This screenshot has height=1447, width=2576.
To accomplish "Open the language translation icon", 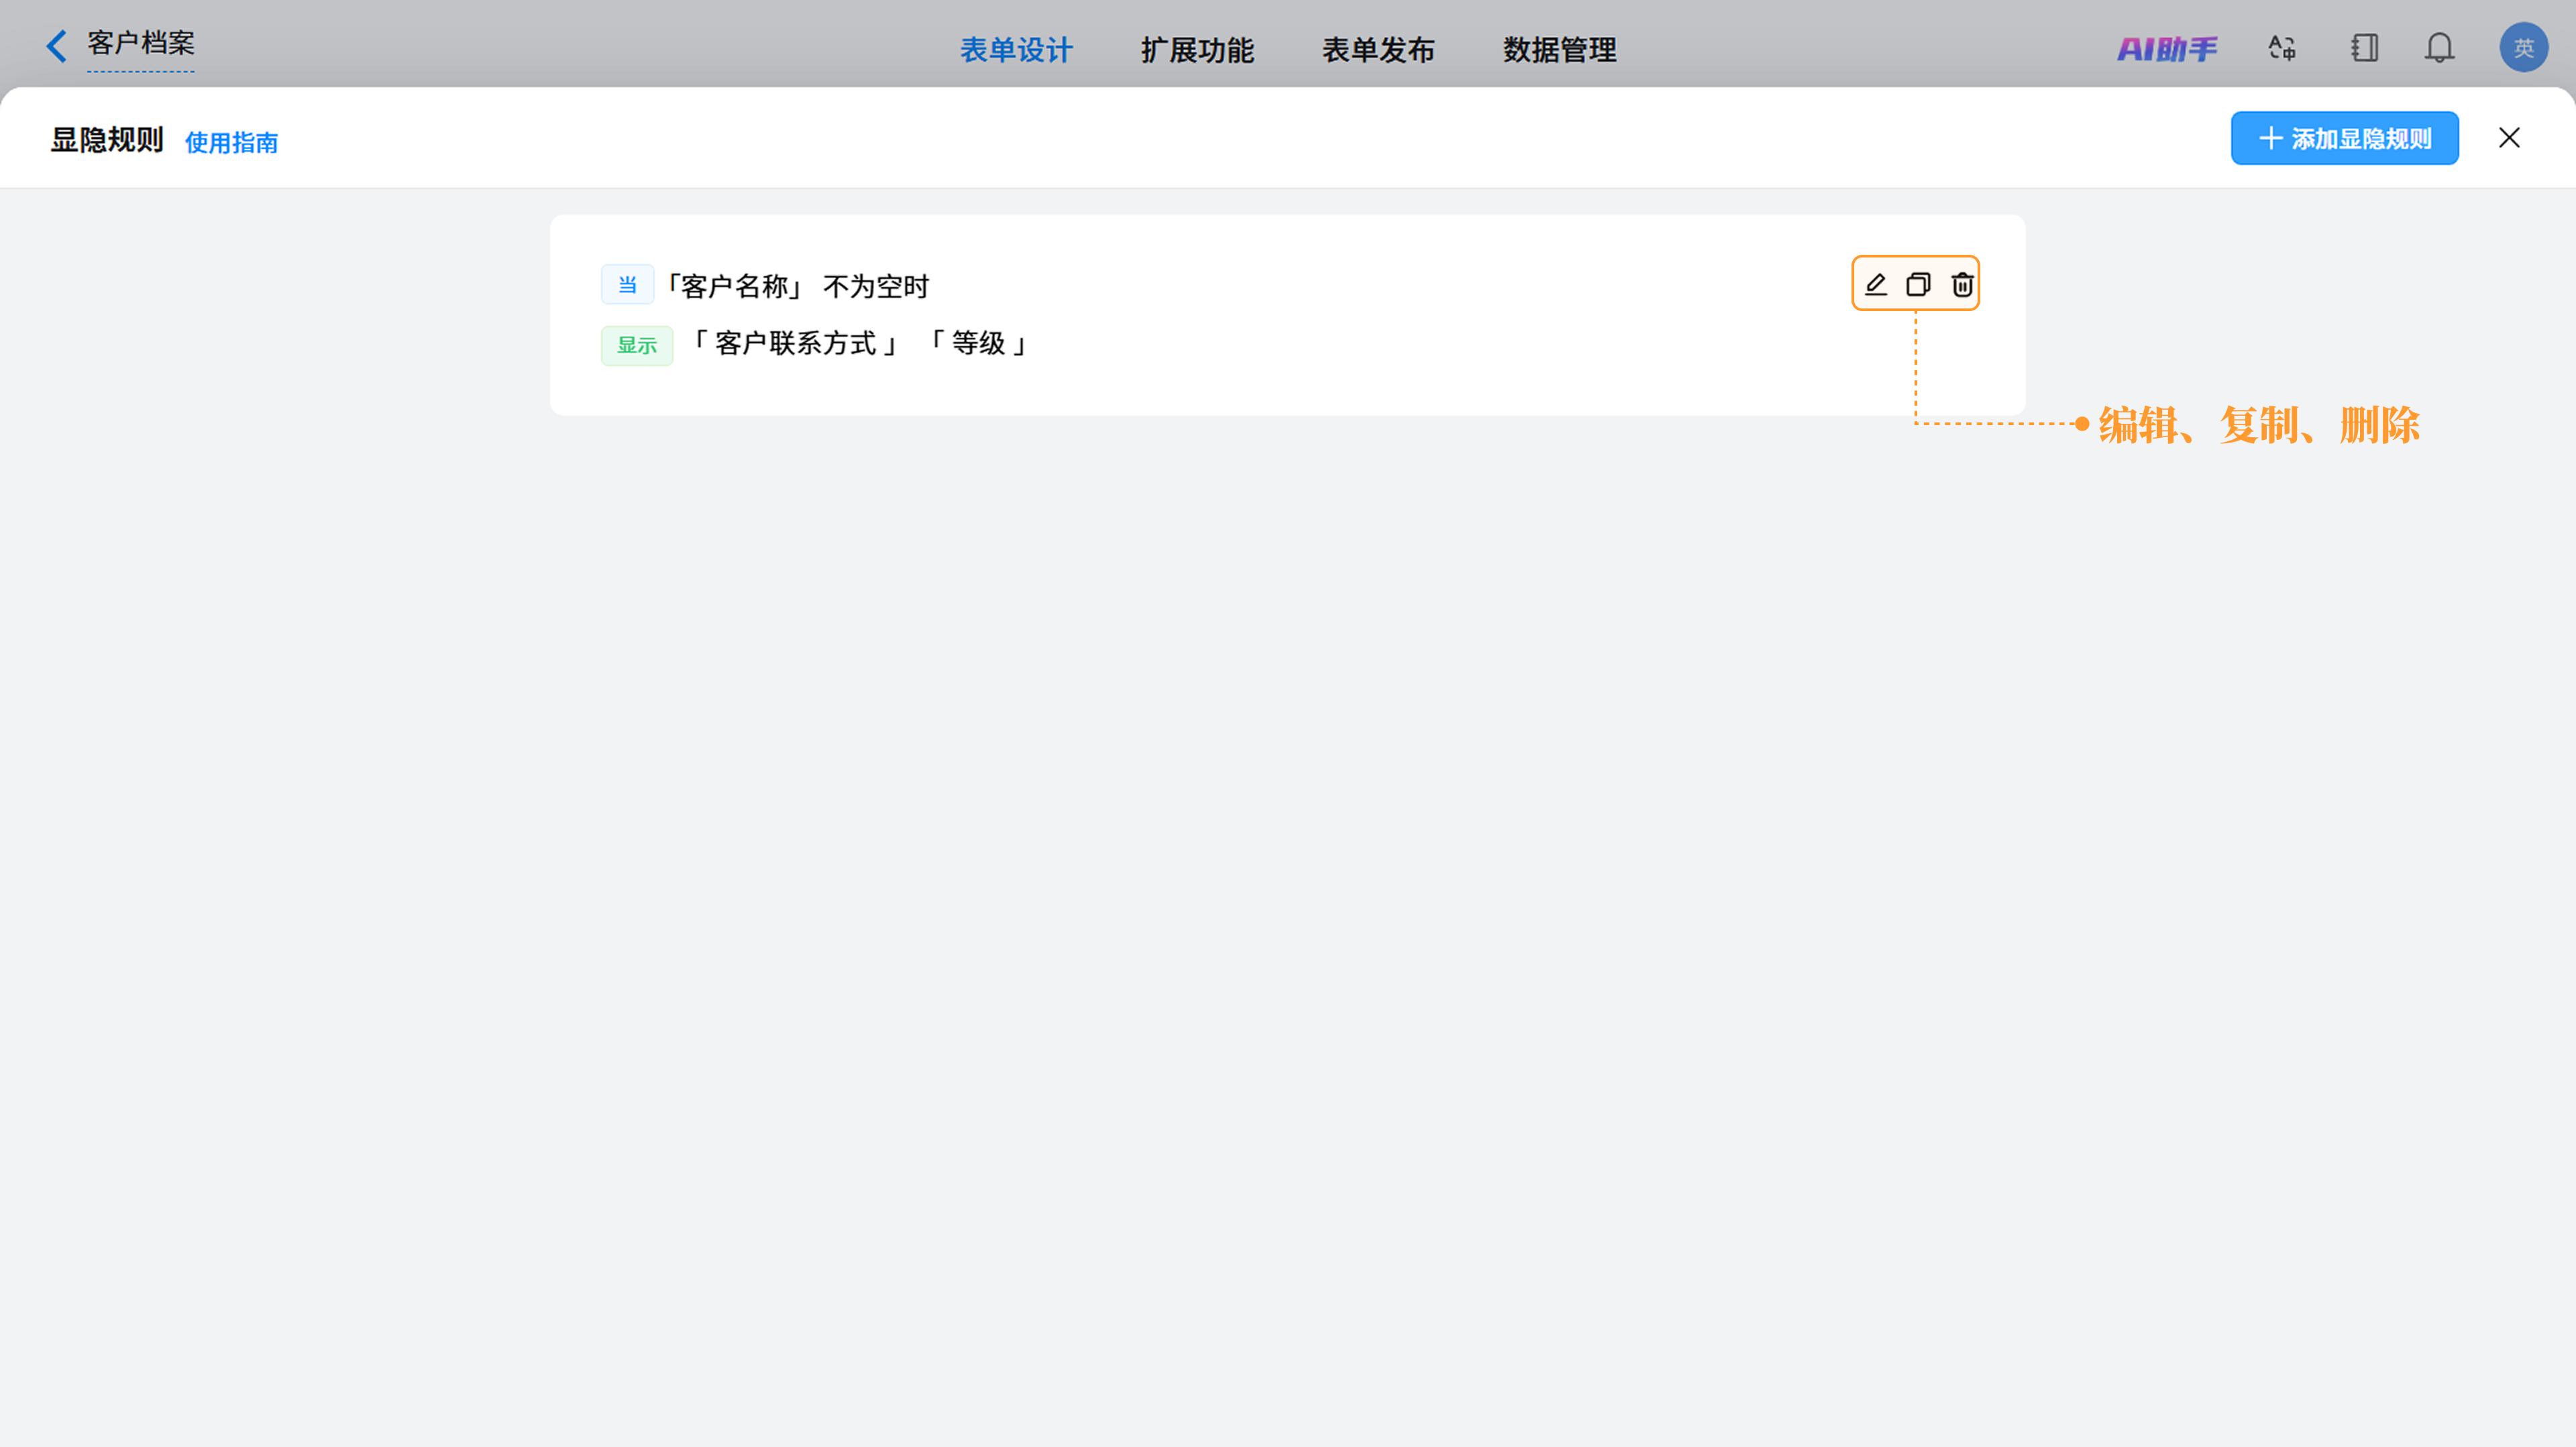I will pyautogui.click(x=2282, y=48).
